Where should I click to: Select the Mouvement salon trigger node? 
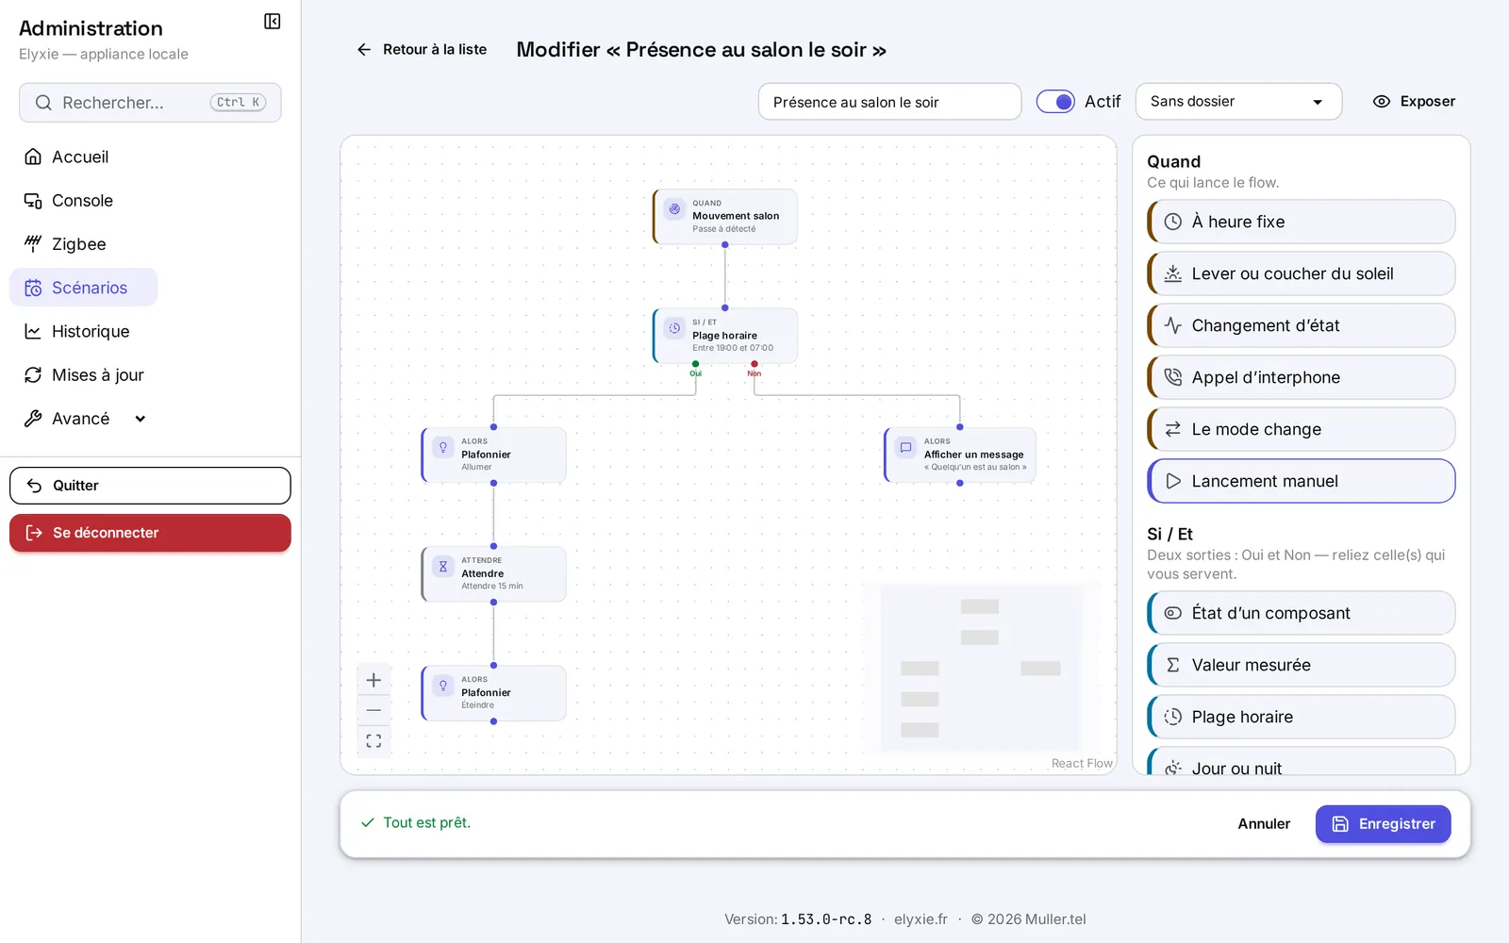coord(725,217)
